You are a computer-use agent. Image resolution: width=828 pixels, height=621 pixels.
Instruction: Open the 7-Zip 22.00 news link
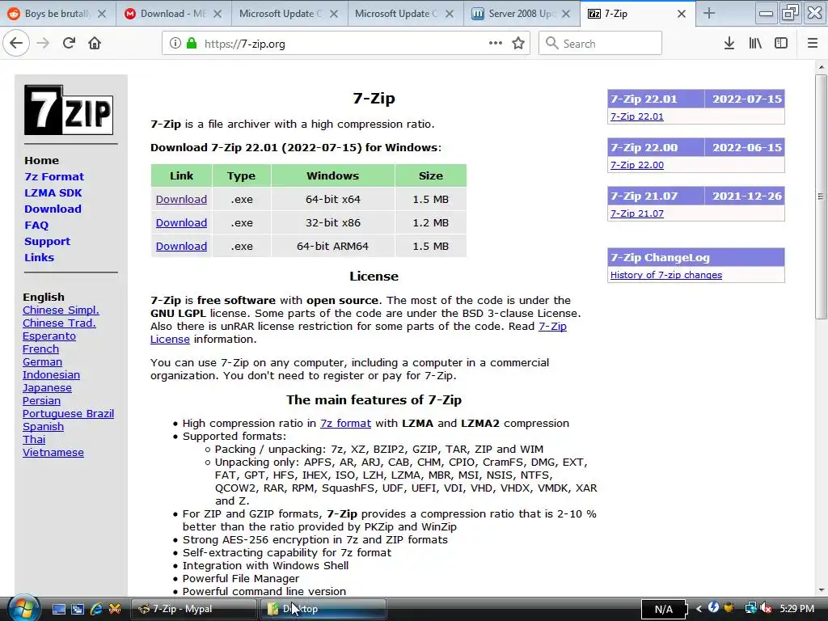(x=637, y=165)
